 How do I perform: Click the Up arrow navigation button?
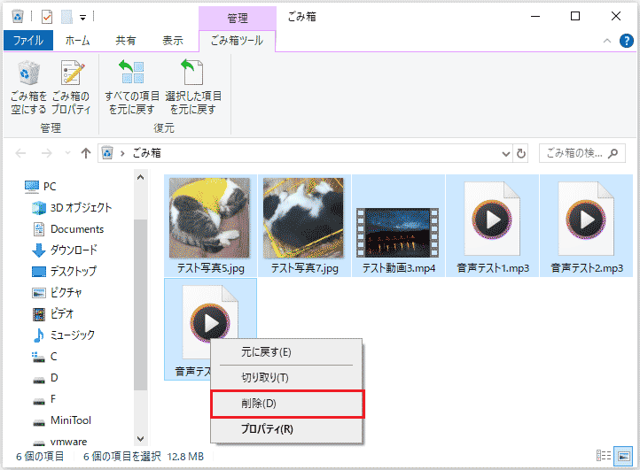tap(85, 152)
